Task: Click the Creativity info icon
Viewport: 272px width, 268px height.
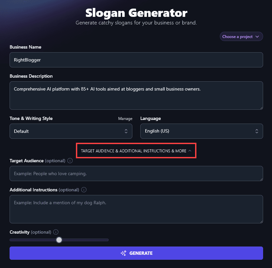Action: tap(55, 232)
